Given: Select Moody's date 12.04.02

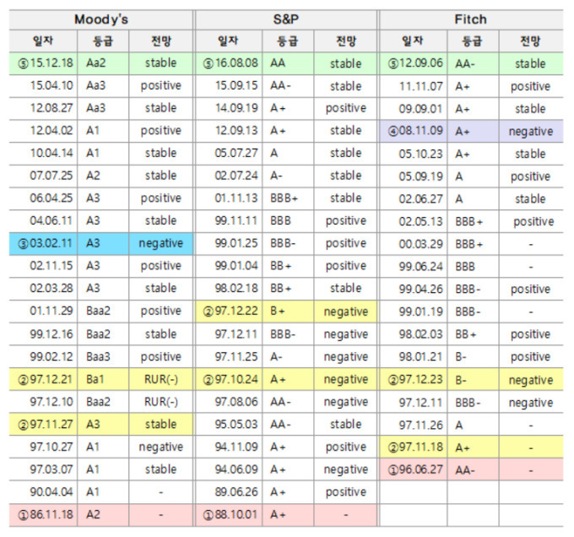Looking at the screenshot, I should point(51,131).
